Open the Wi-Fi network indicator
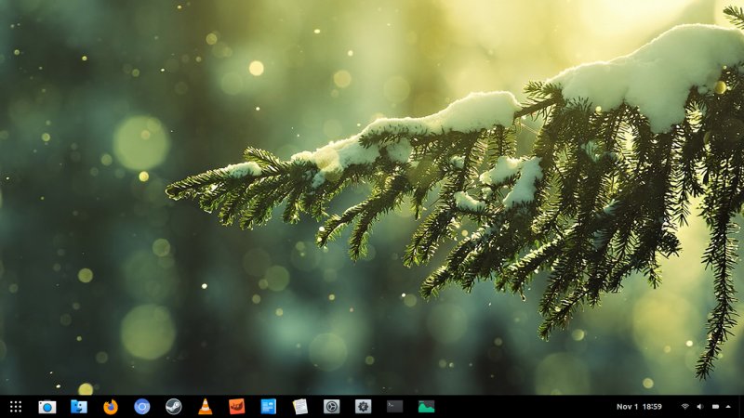This screenshot has height=418, width=744. click(x=684, y=407)
